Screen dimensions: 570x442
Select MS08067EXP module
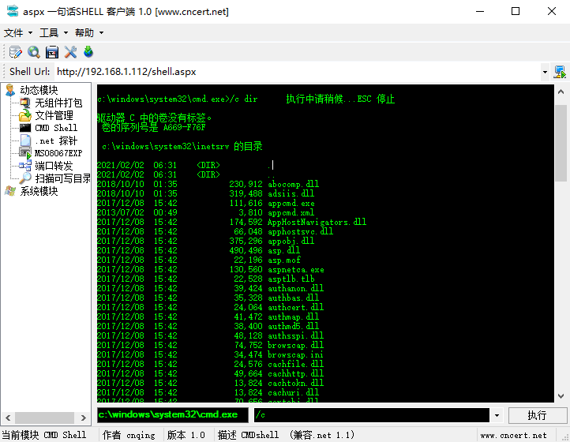(58, 153)
